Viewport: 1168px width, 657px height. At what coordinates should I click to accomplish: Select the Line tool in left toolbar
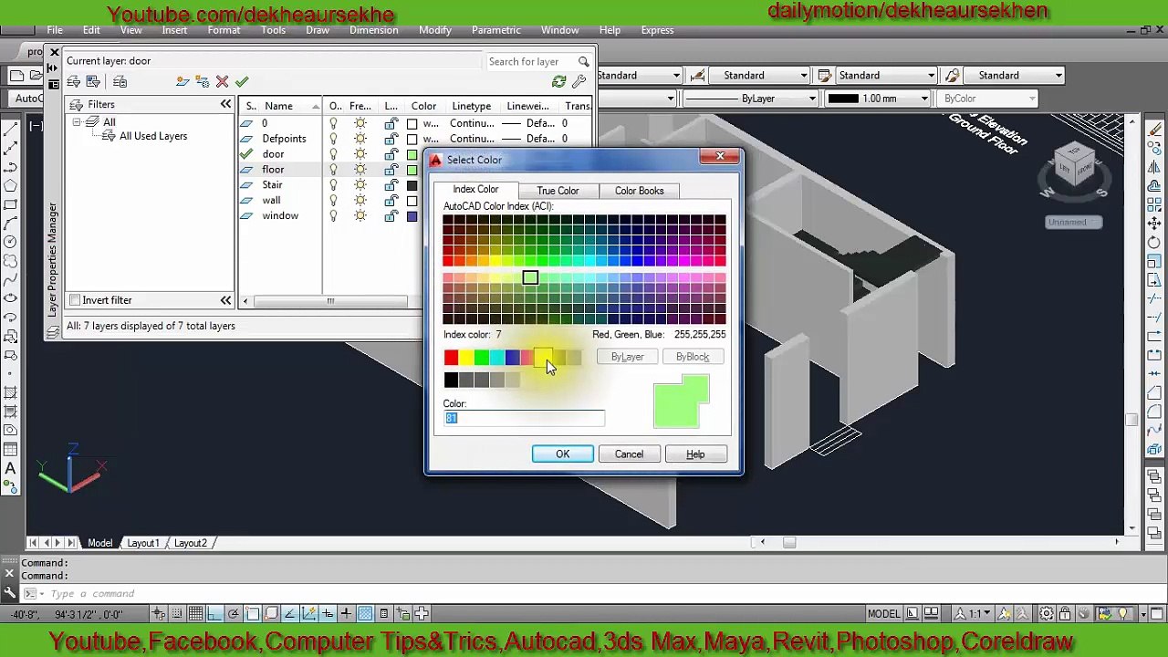(x=10, y=130)
